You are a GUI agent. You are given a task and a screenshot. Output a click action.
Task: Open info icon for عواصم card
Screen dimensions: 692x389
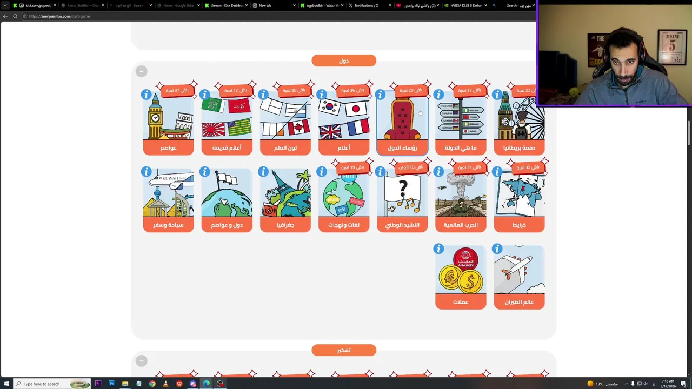tap(146, 95)
